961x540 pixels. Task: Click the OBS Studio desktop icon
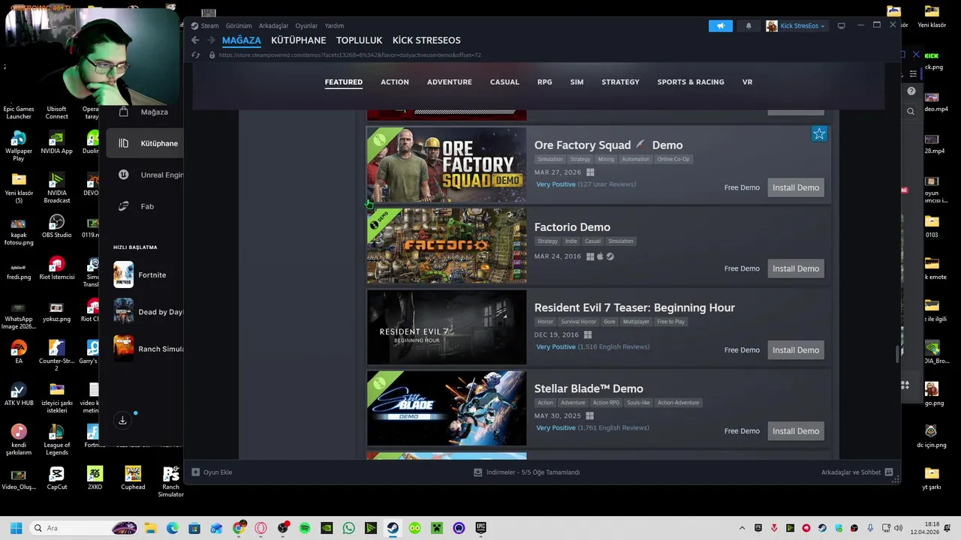coord(56,223)
